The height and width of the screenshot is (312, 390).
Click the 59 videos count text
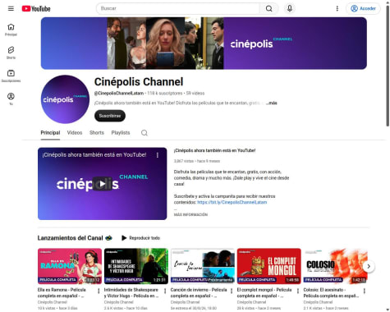click(x=195, y=94)
